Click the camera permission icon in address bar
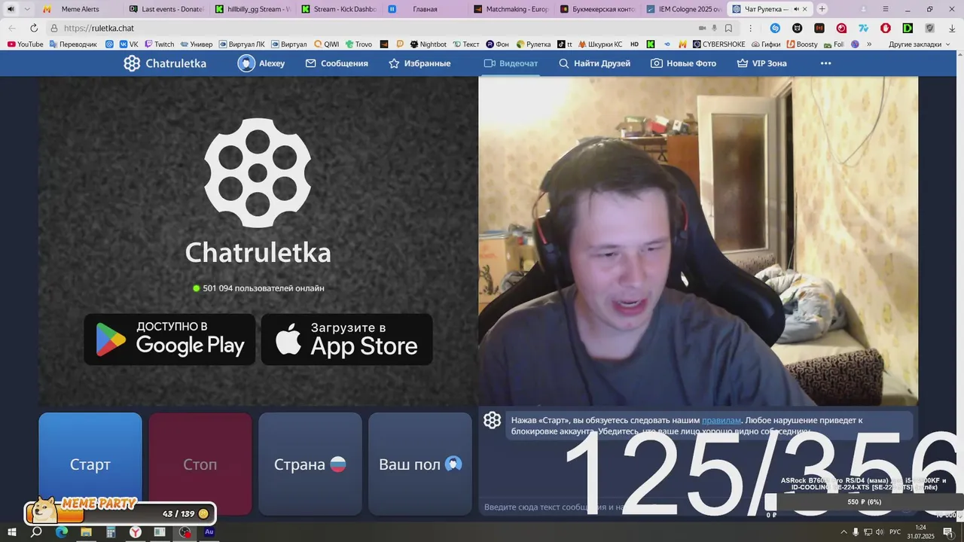The image size is (964, 542). point(702,28)
